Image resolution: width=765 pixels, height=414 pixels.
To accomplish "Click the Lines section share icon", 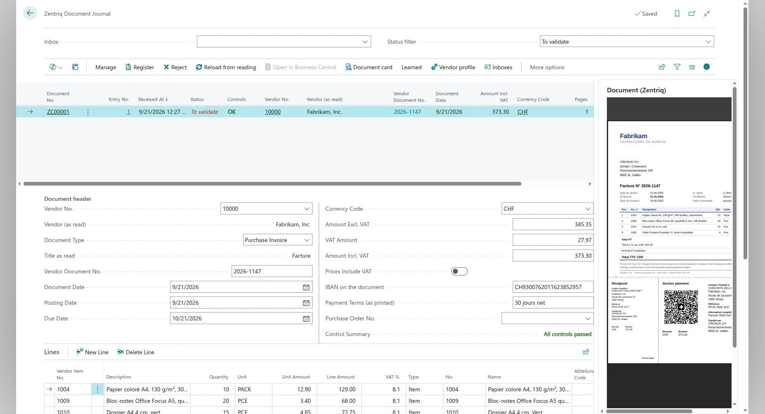I will point(586,352).
